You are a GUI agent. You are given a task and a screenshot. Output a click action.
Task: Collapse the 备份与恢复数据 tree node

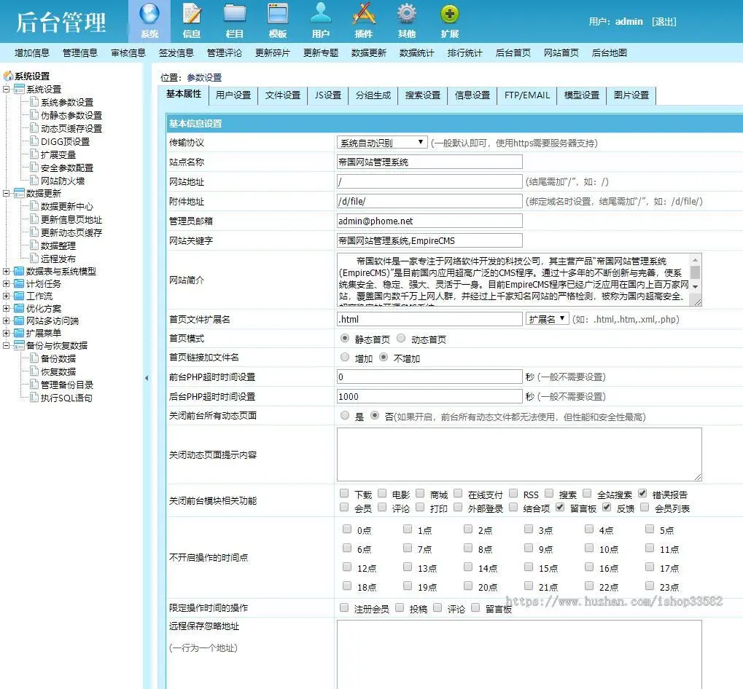click(6, 345)
